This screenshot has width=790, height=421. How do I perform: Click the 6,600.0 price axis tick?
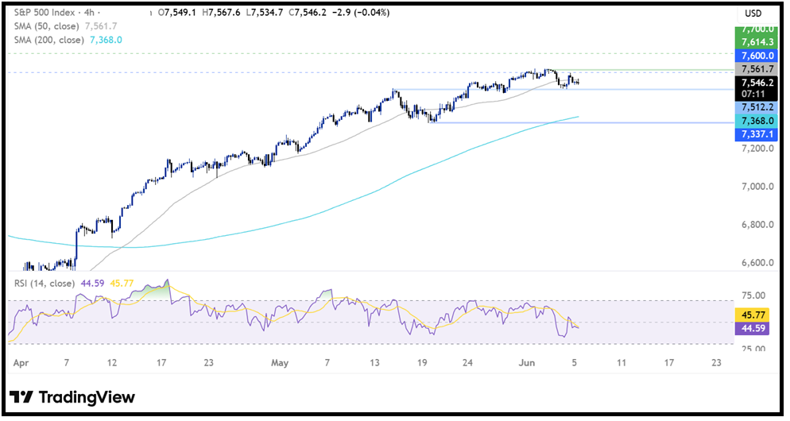click(757, 263)
